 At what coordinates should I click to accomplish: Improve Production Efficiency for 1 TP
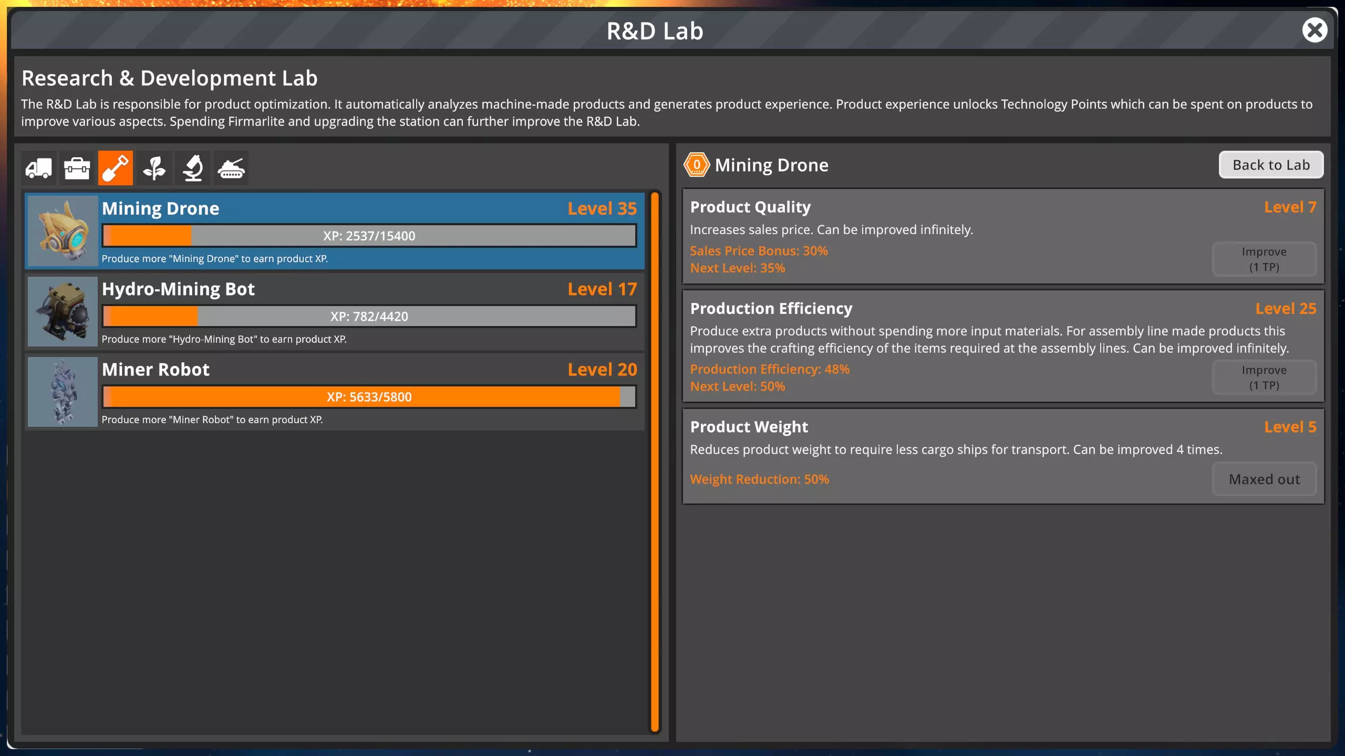point(1264,377)
